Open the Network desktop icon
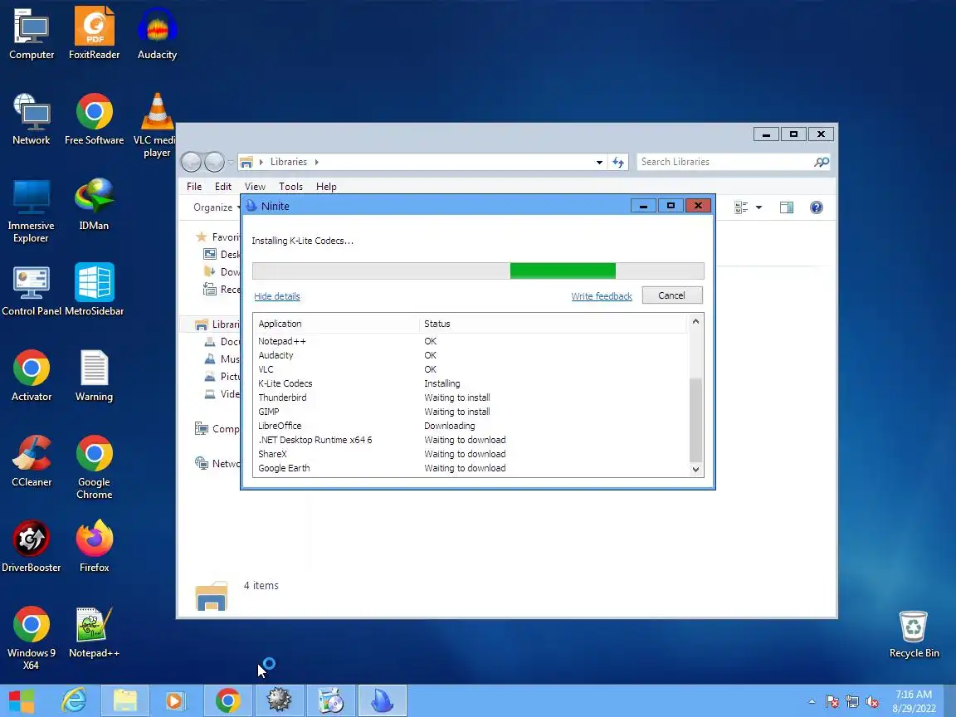Screen dimensions: 956x717 pos(32,119)
